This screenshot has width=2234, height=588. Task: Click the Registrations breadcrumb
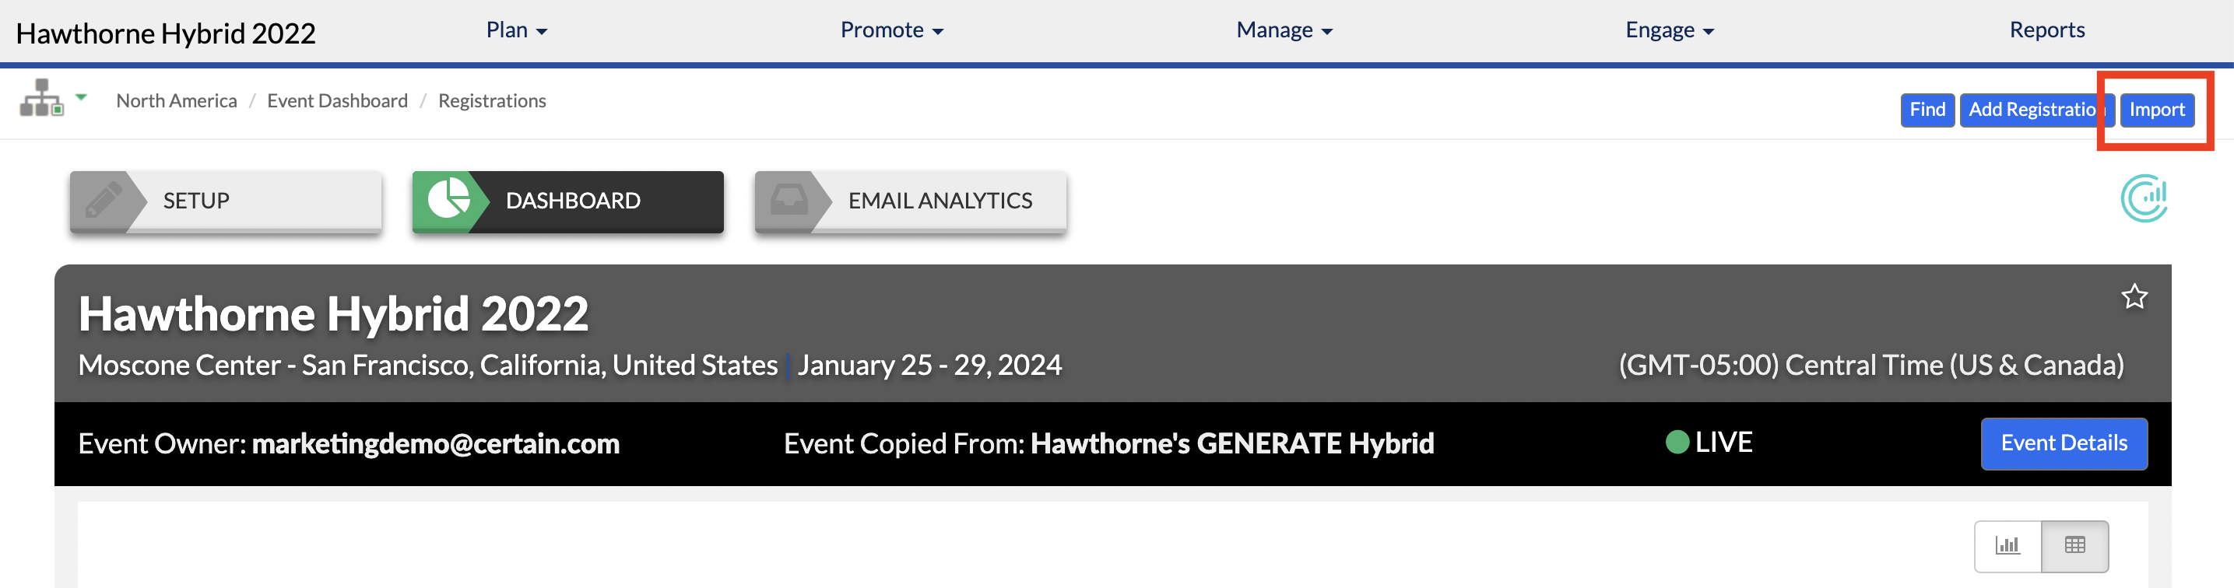(492, 100)
